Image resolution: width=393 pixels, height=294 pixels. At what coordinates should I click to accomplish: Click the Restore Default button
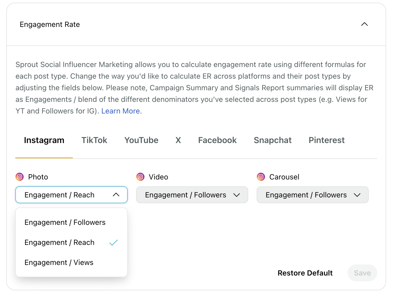tap(305, 273)
